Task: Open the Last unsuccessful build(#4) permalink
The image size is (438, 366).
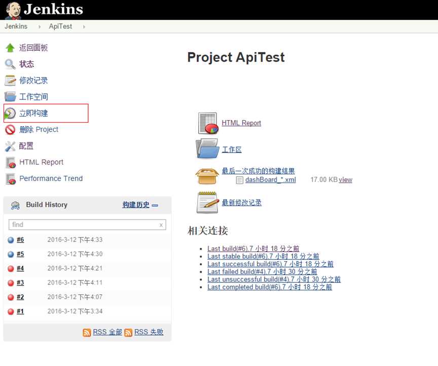Action: (x=274, y=279)
